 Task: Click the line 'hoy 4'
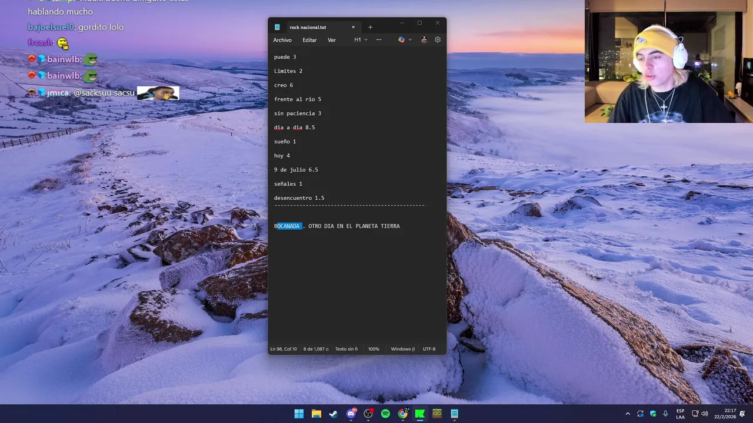point(282,156)
